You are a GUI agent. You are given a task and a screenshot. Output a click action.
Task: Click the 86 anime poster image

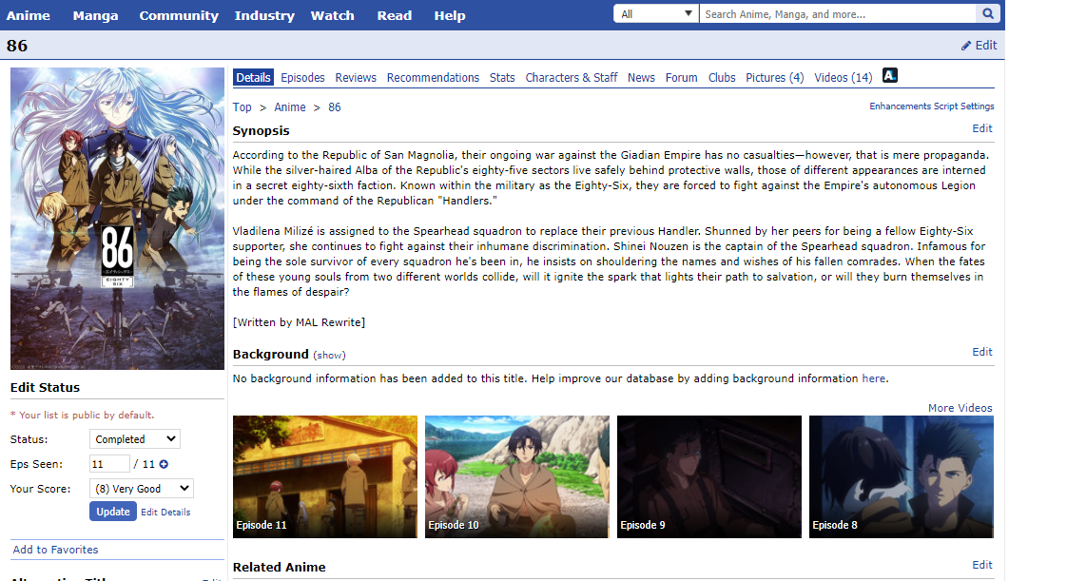click(117, 219)
